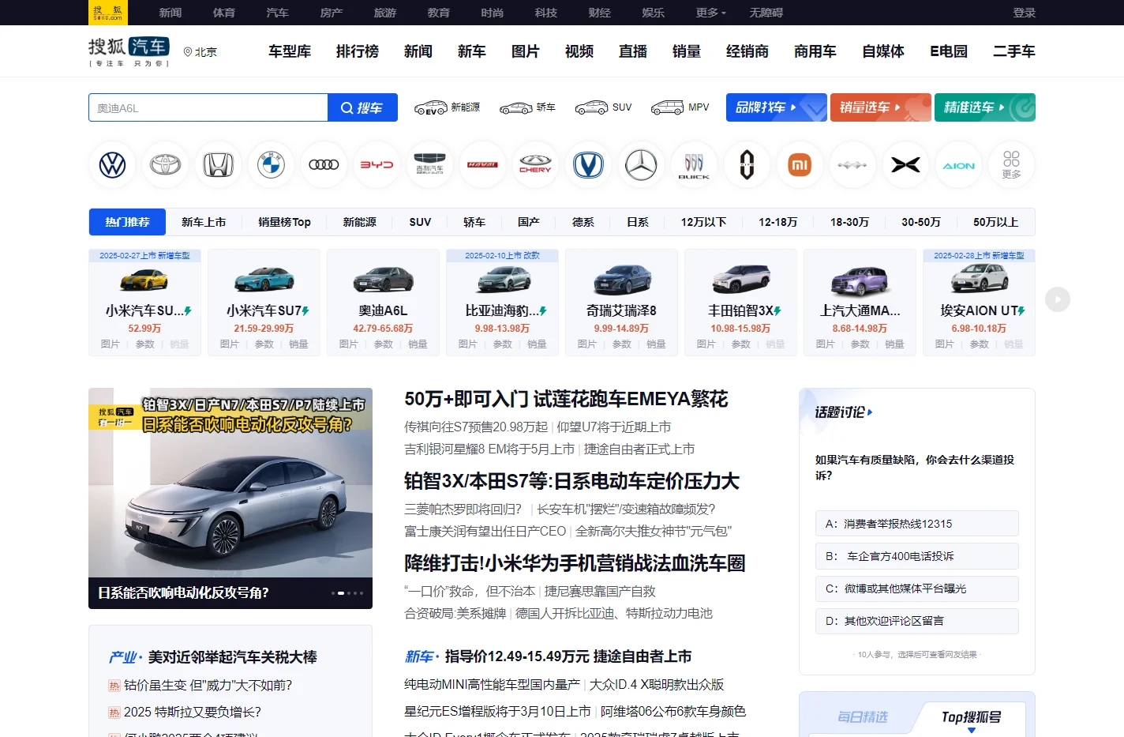Open 图片 link under 埃安AION UT
The height and width of the screenshot is (737, 1124).
[x=945, y=344]
